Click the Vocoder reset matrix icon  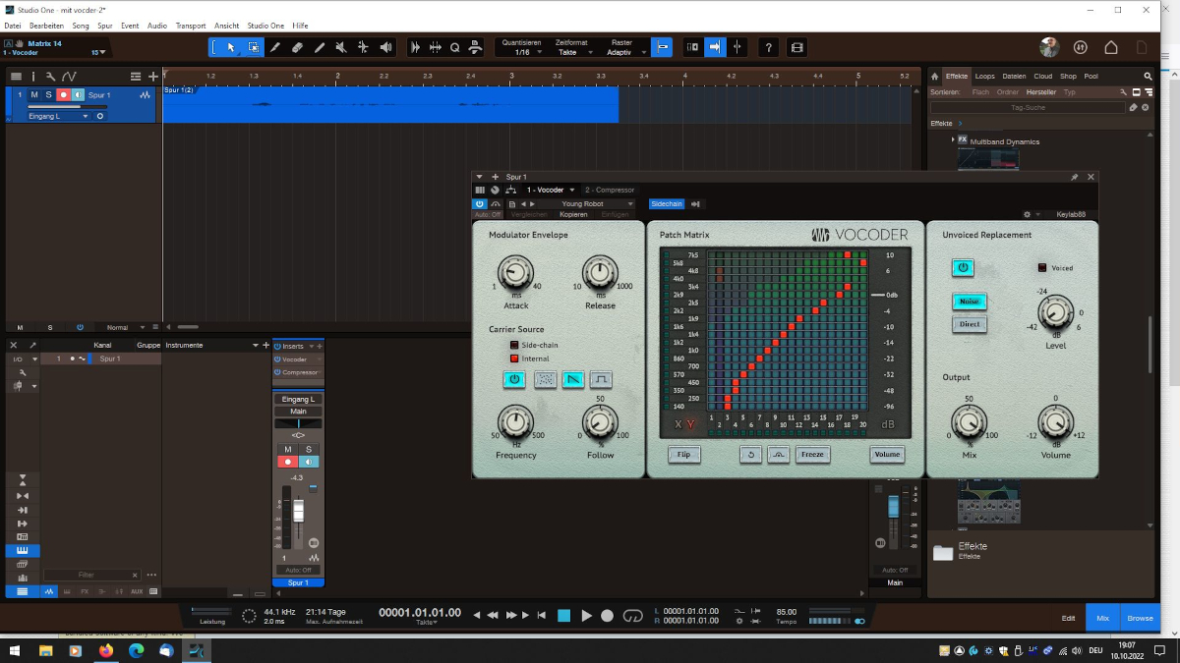click(751, 455)
